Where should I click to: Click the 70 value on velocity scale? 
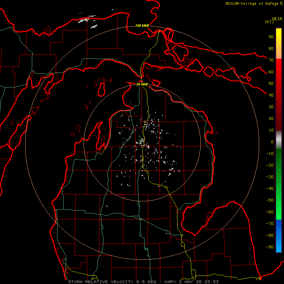tap(271, 60)
